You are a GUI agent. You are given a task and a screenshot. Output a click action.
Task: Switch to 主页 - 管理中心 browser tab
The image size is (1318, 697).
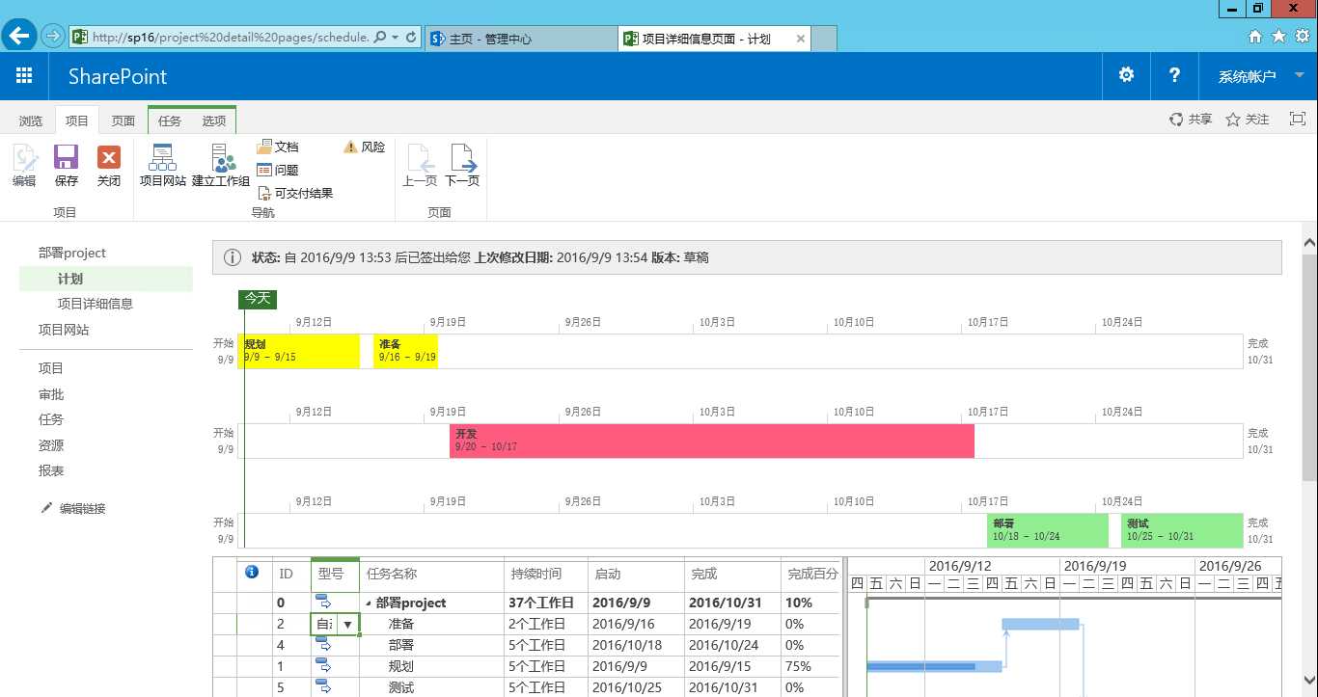(521, 39)
